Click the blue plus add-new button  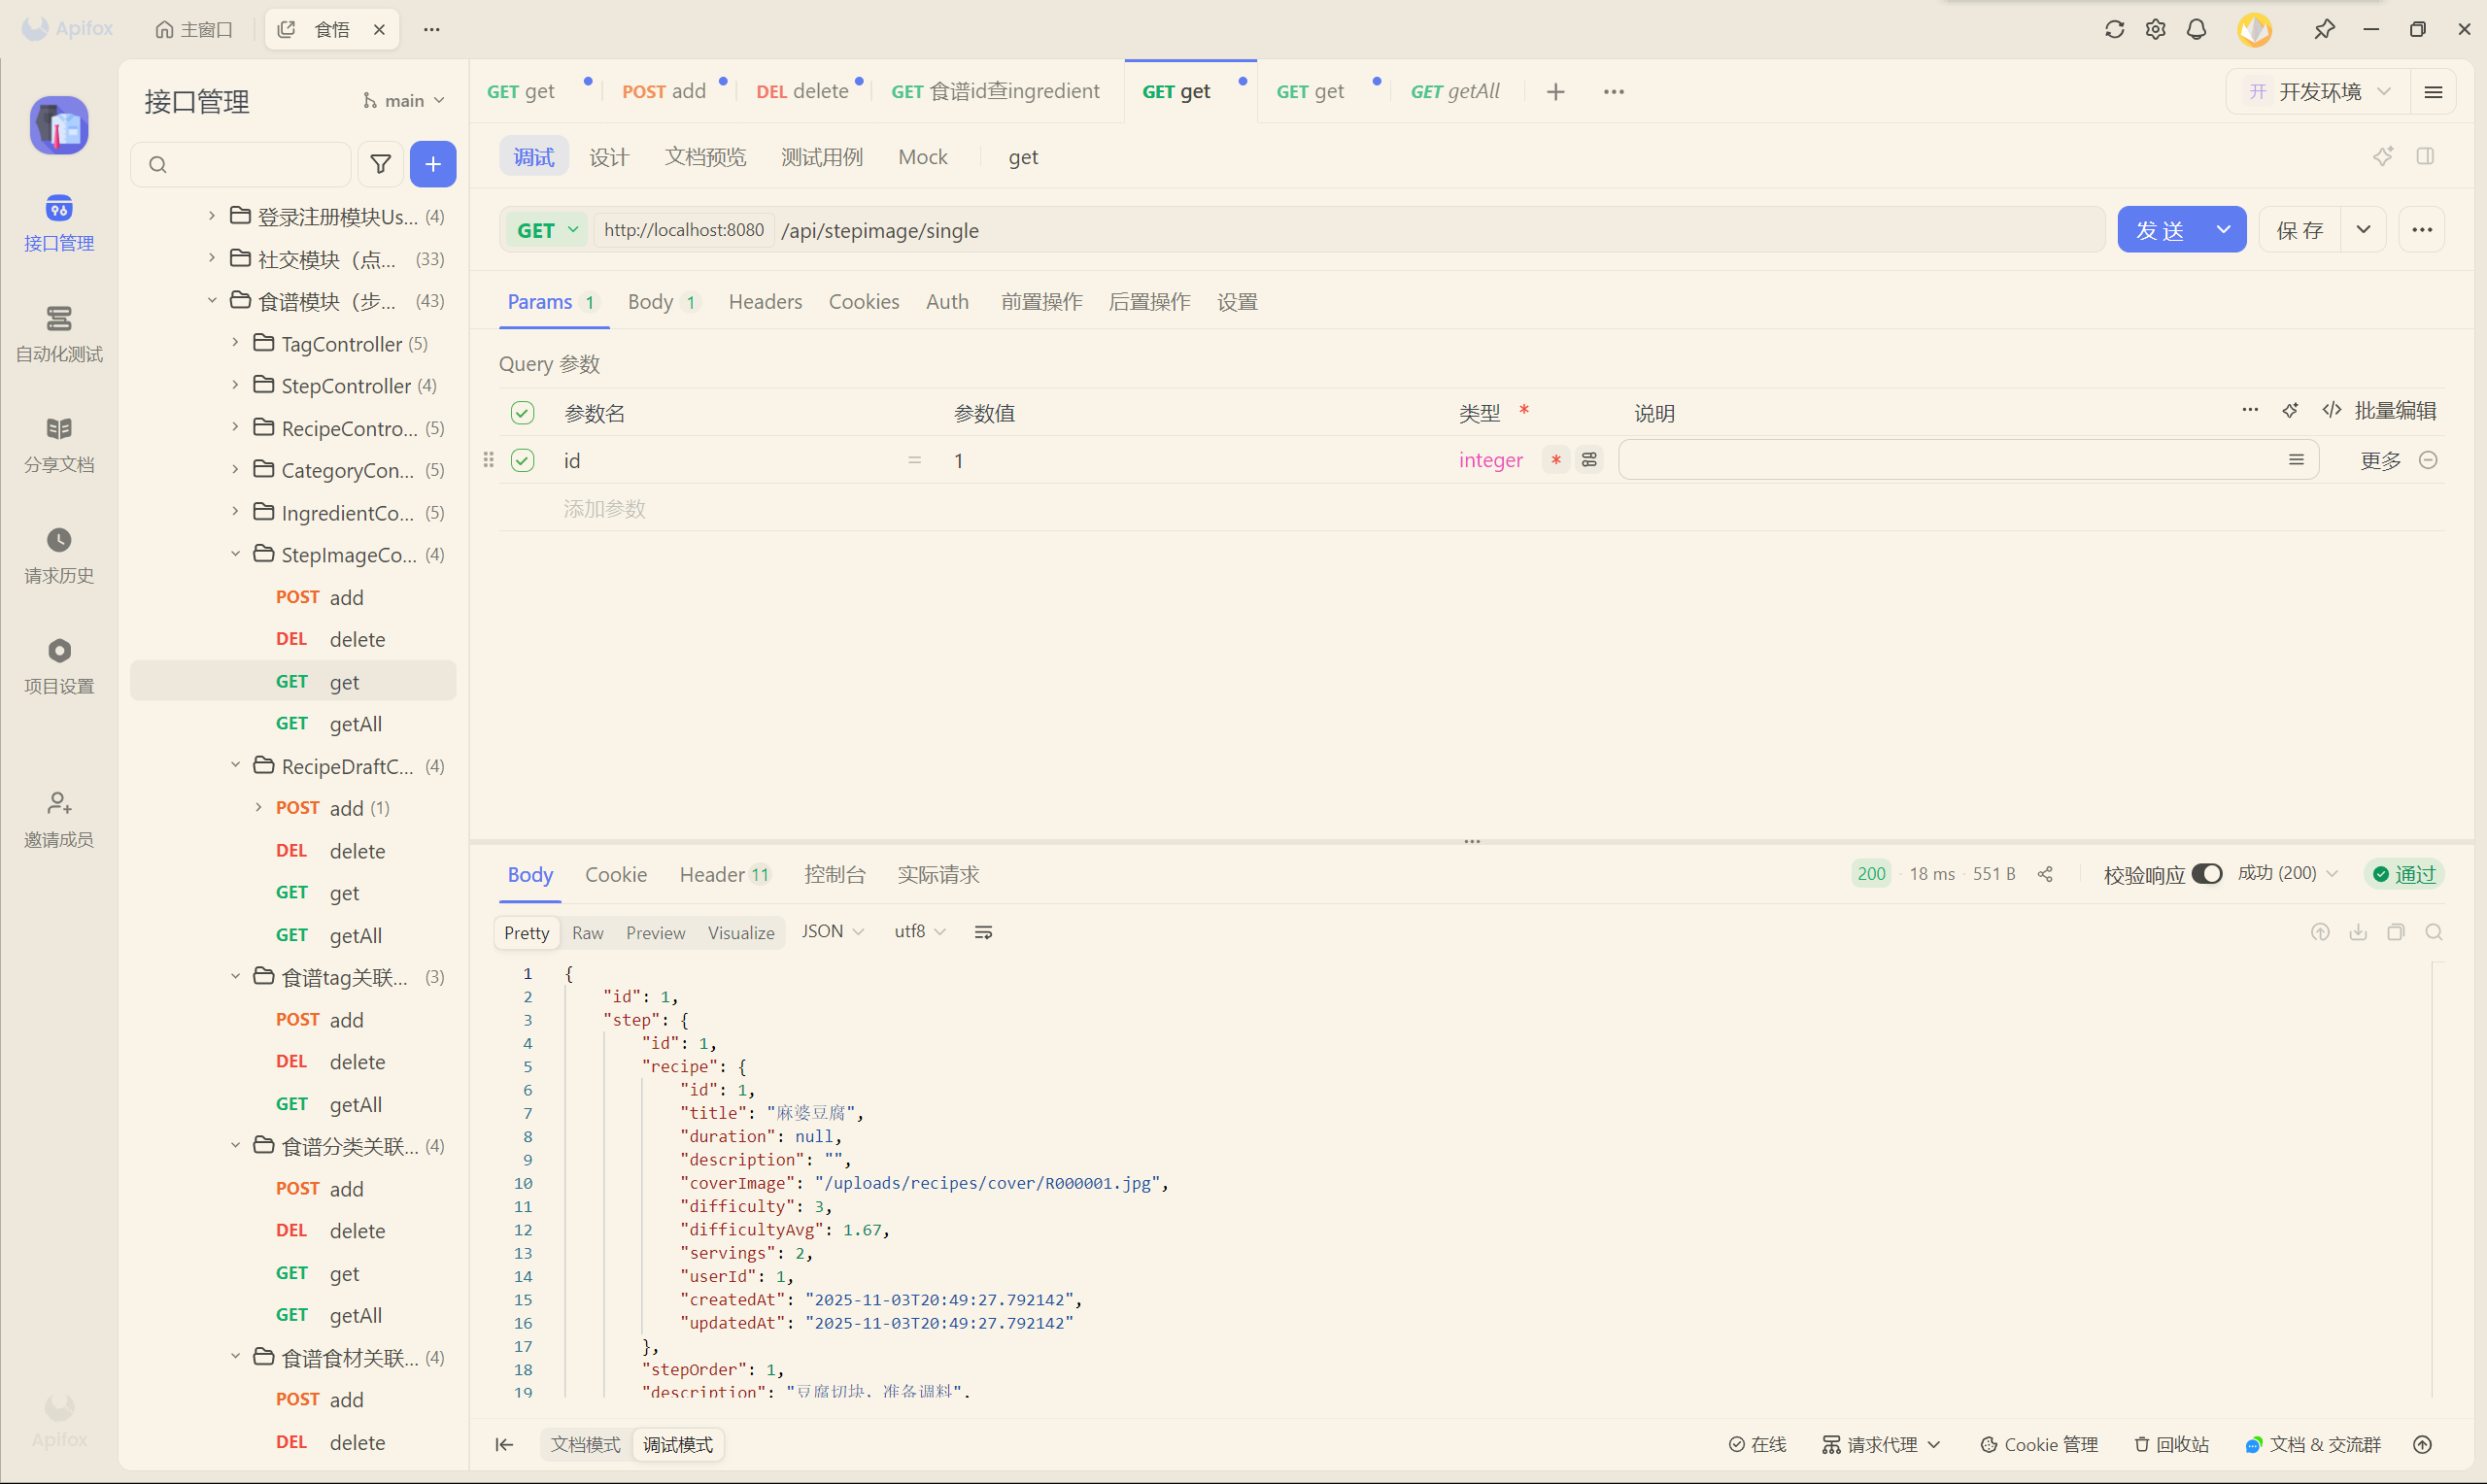point(433,164)
